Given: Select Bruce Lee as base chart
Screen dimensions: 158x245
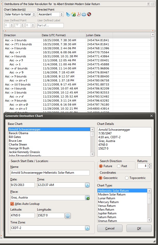Looking at the screenshot, I should 49,141.
